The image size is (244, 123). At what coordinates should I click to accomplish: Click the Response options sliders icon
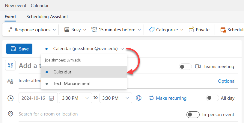(x=10, y=30)
